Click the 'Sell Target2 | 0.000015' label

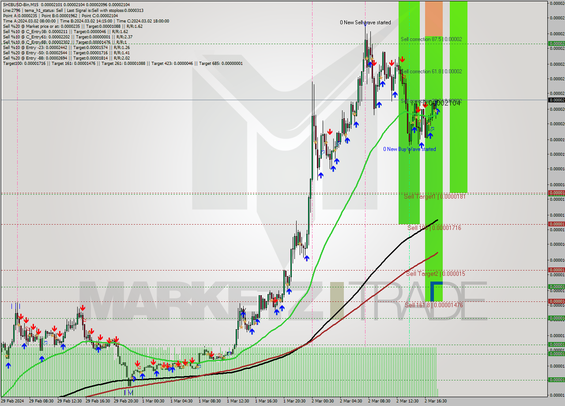pyautogui.click(x=436, y=274)
